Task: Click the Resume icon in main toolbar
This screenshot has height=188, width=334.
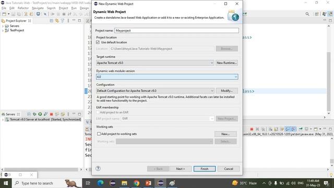Action: (53, 14)
